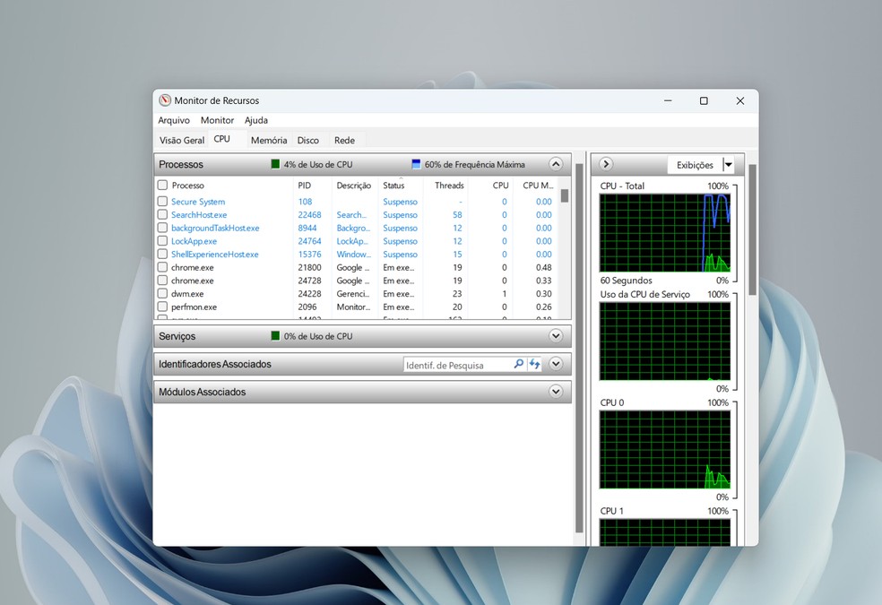The image size is (882, 605).
Task: Click the Monitor de Recursos title bar icon
Action: [x=164, y=100]
